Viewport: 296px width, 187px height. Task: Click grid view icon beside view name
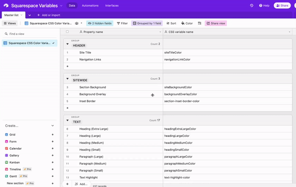(27, 23)
